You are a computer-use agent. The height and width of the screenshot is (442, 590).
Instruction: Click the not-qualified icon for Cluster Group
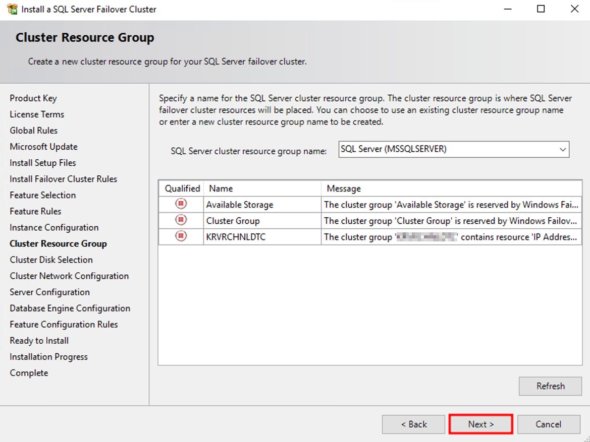(x=181, y=220)
